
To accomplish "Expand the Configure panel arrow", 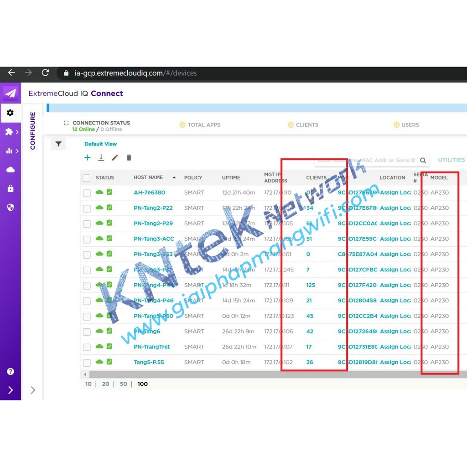I will 33,390.
